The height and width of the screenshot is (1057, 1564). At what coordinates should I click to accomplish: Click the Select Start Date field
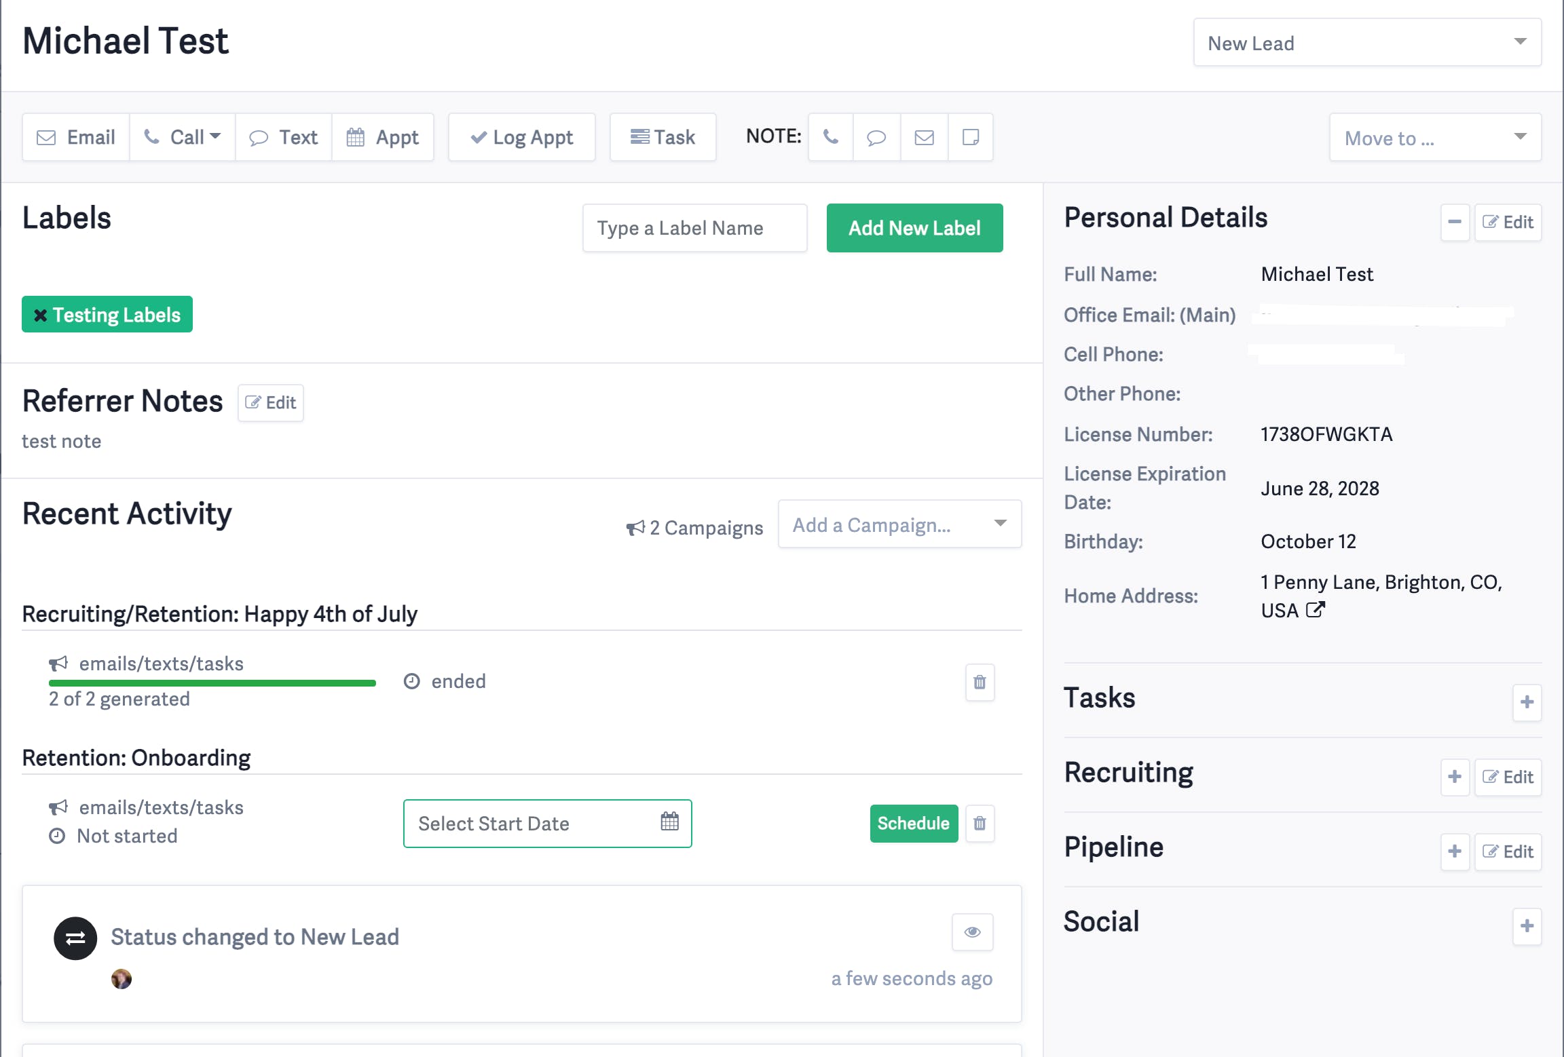pyautogui.click(x=548, y=824)
